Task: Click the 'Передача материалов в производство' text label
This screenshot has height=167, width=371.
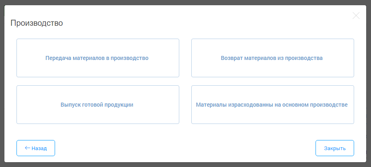Action: tap(97, 58)
